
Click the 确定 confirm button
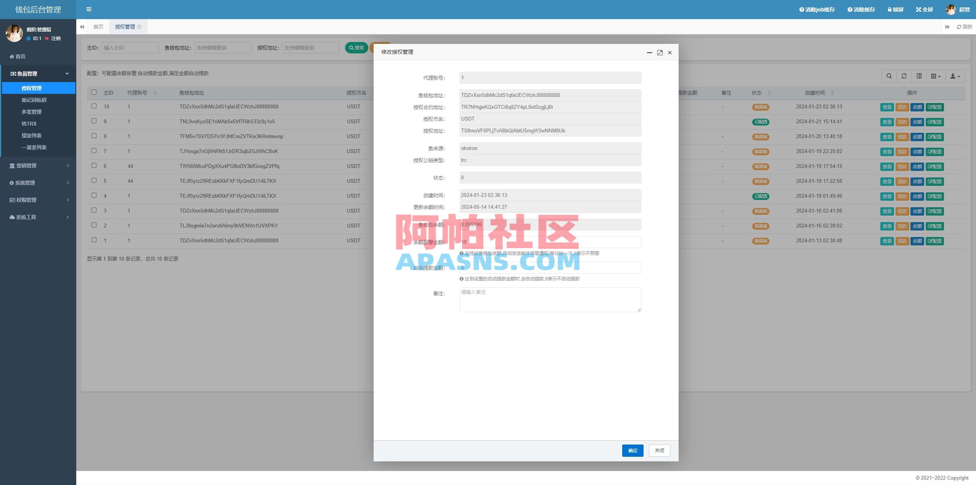pyautogui.click(x=632, y=451)
